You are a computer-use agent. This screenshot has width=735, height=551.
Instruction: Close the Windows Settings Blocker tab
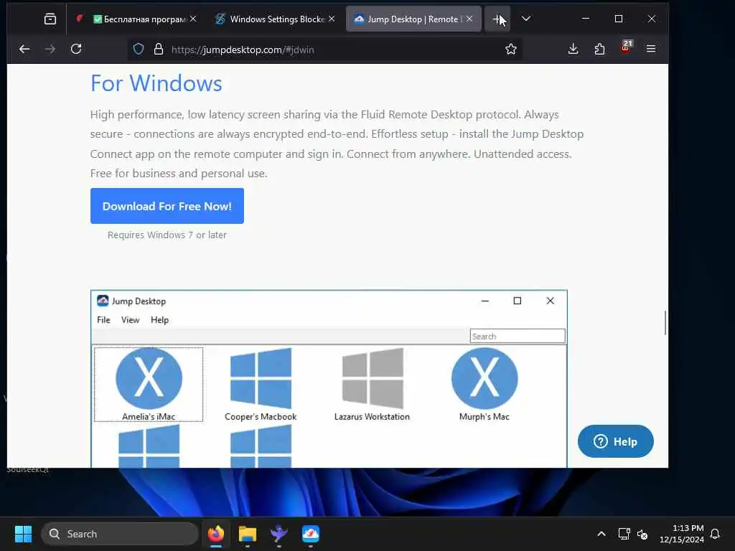(x=332, y=19)
